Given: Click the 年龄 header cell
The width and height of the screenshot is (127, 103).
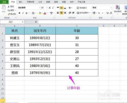Looking at the screenshot, I should [77, 31].
